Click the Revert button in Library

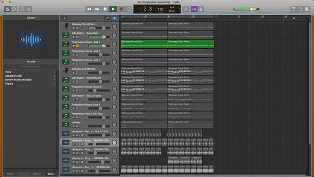11,174
